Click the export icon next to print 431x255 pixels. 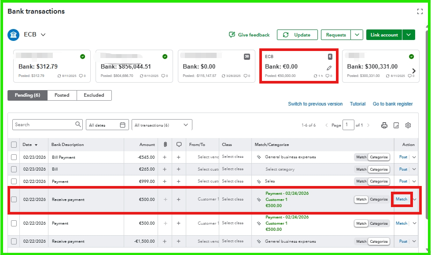click(x=396, y=125)
